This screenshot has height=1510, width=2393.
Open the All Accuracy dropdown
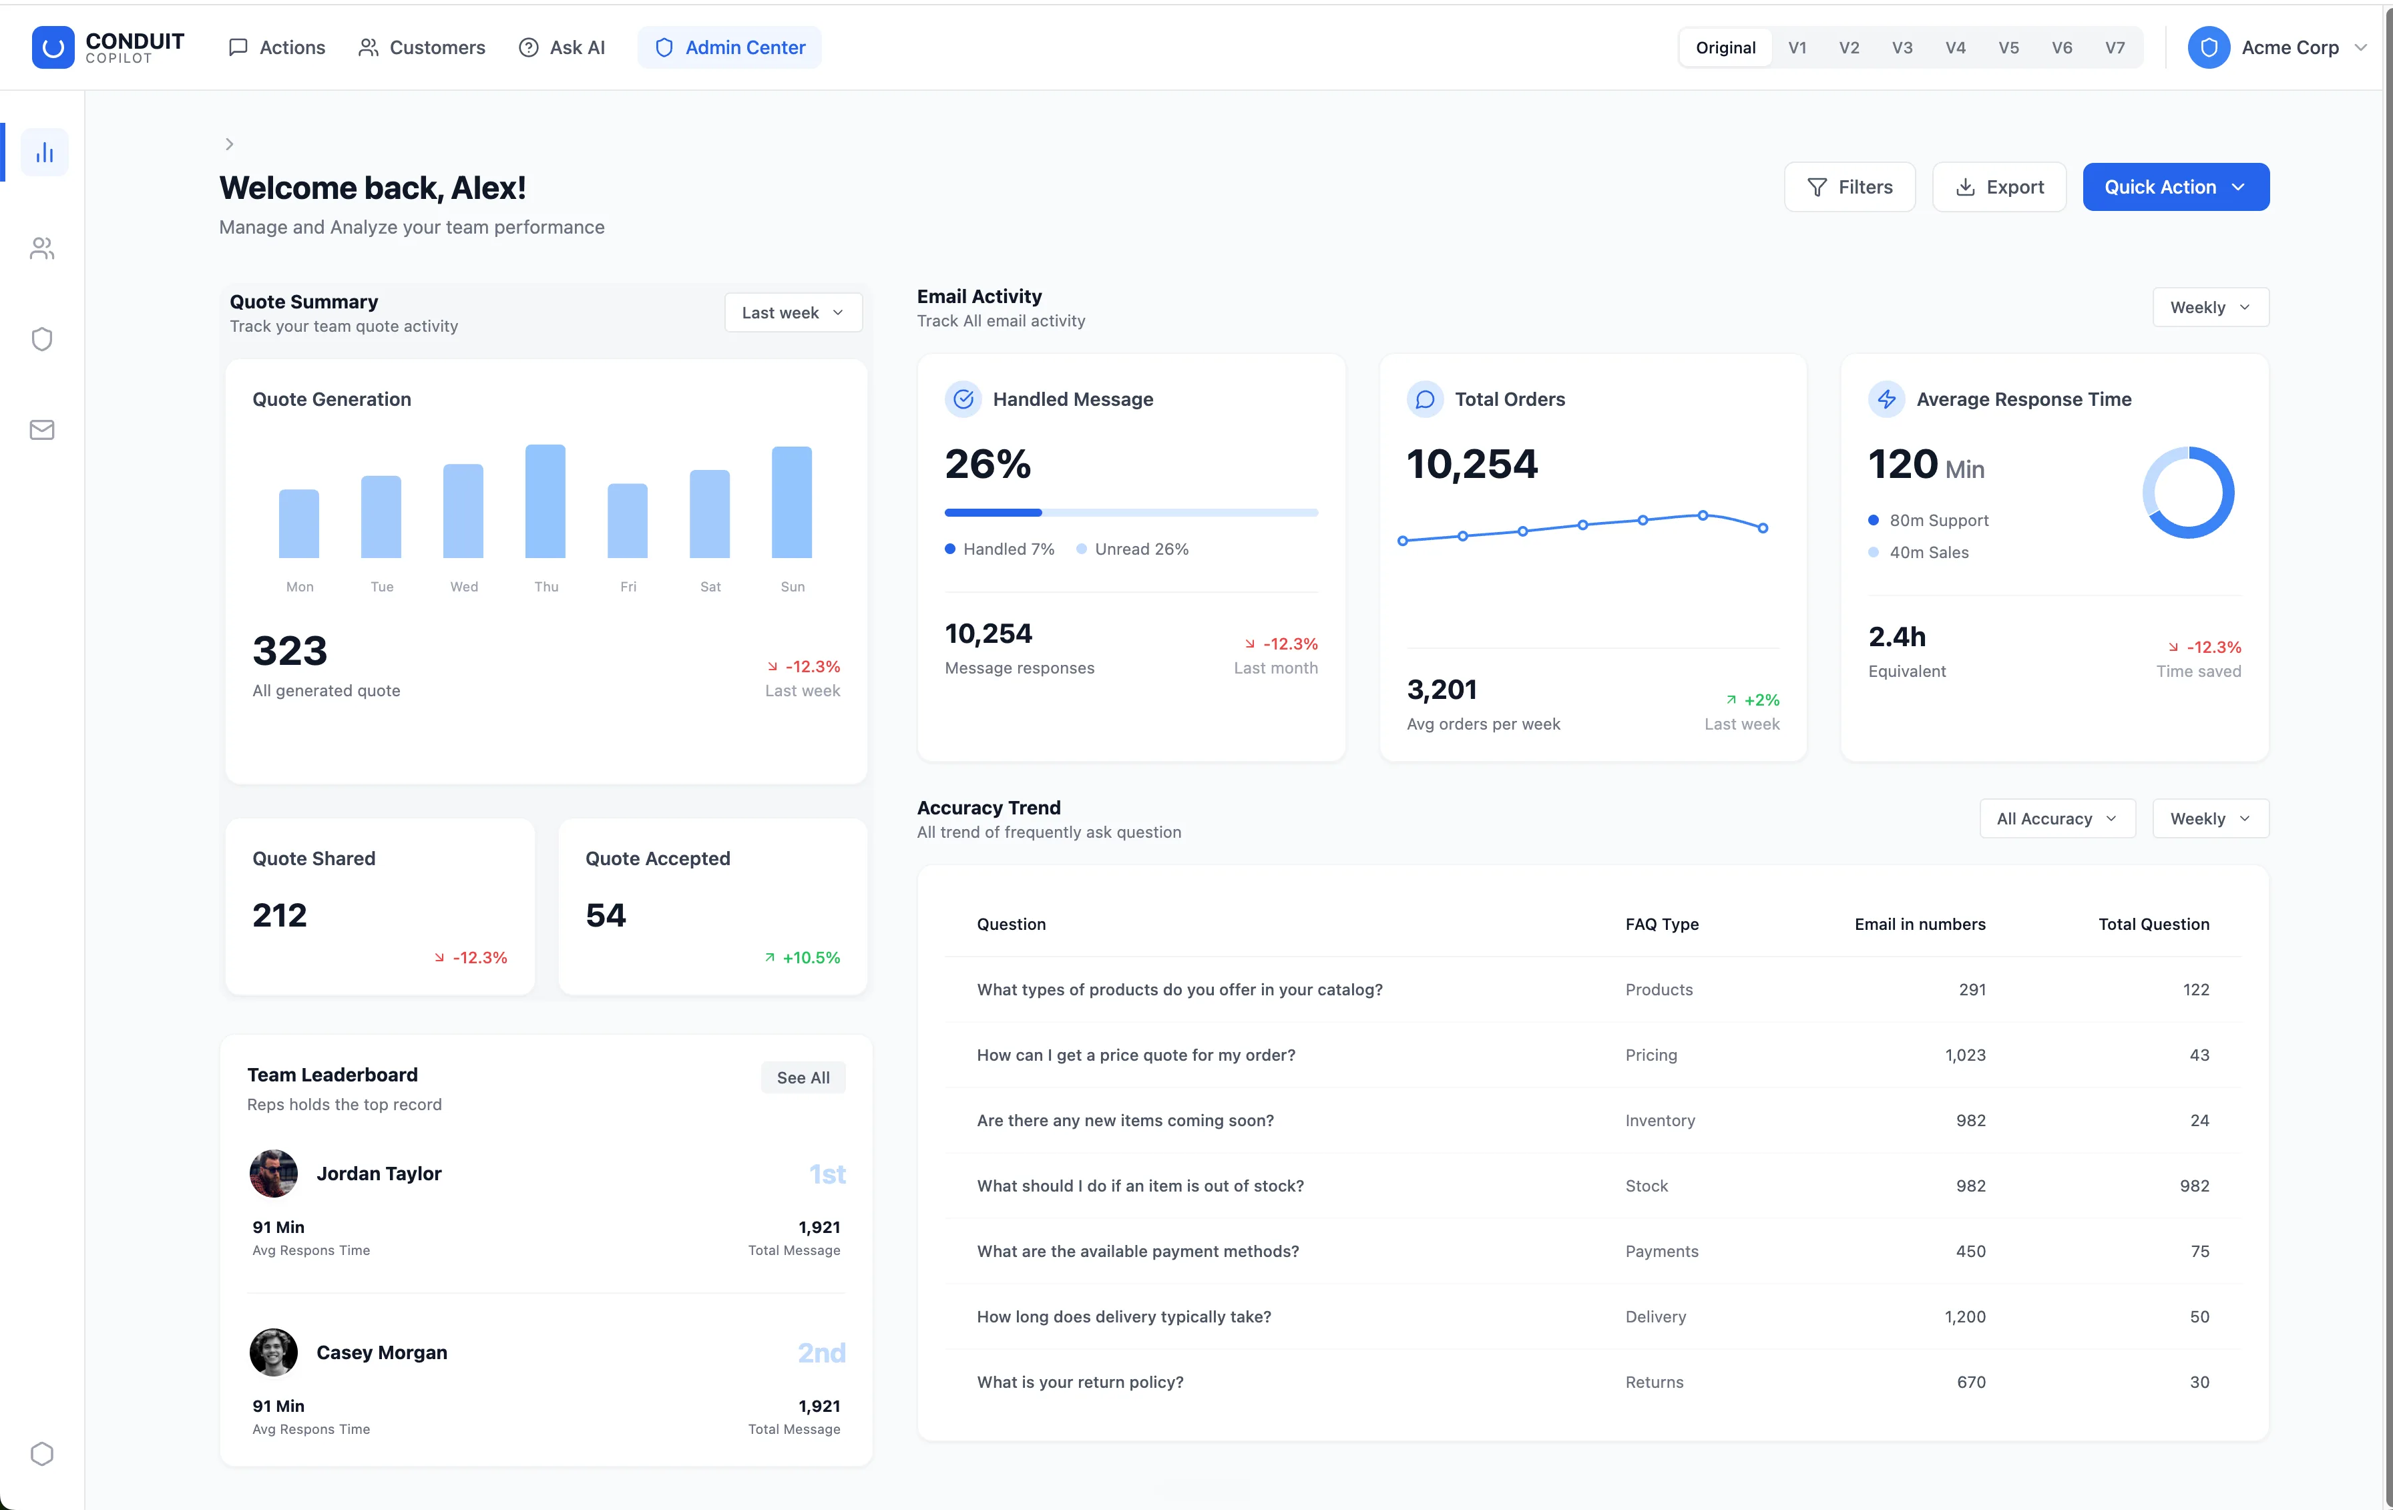(2056, 818)
